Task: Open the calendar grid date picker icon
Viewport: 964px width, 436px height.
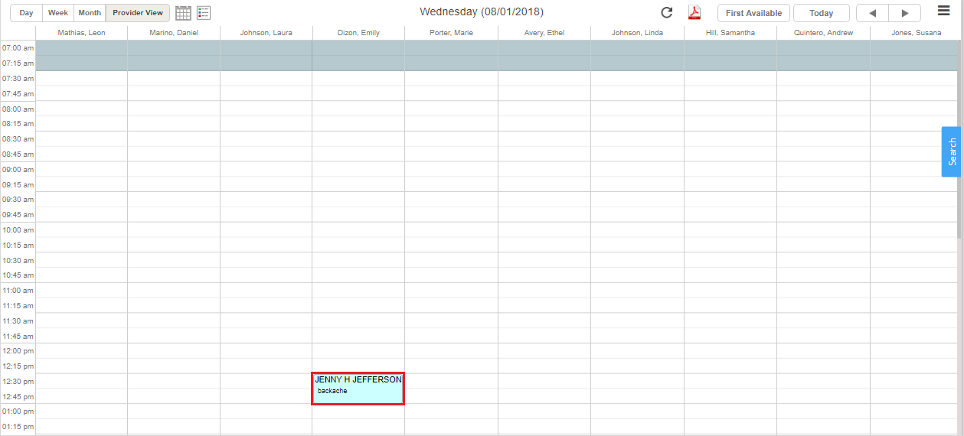Action: [x=183, y=13]
